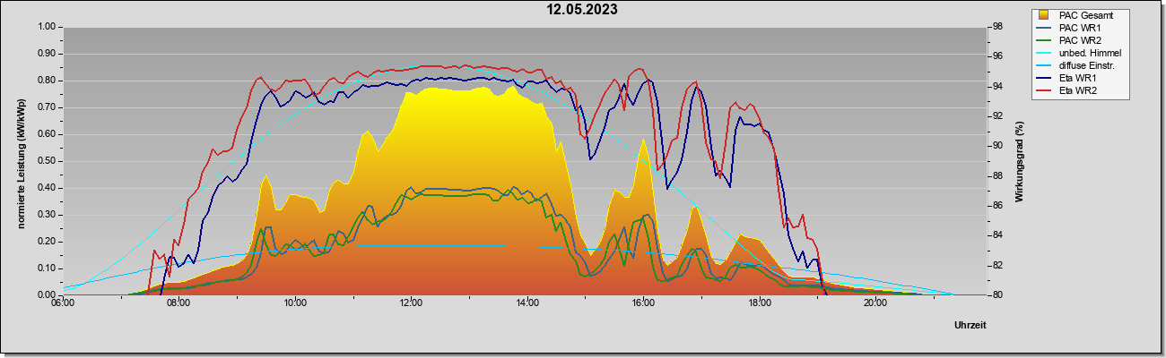Screen dimensions: 1166x358
Task: Click the chart title 12.05.2023
Action: [x=583, y=10]
